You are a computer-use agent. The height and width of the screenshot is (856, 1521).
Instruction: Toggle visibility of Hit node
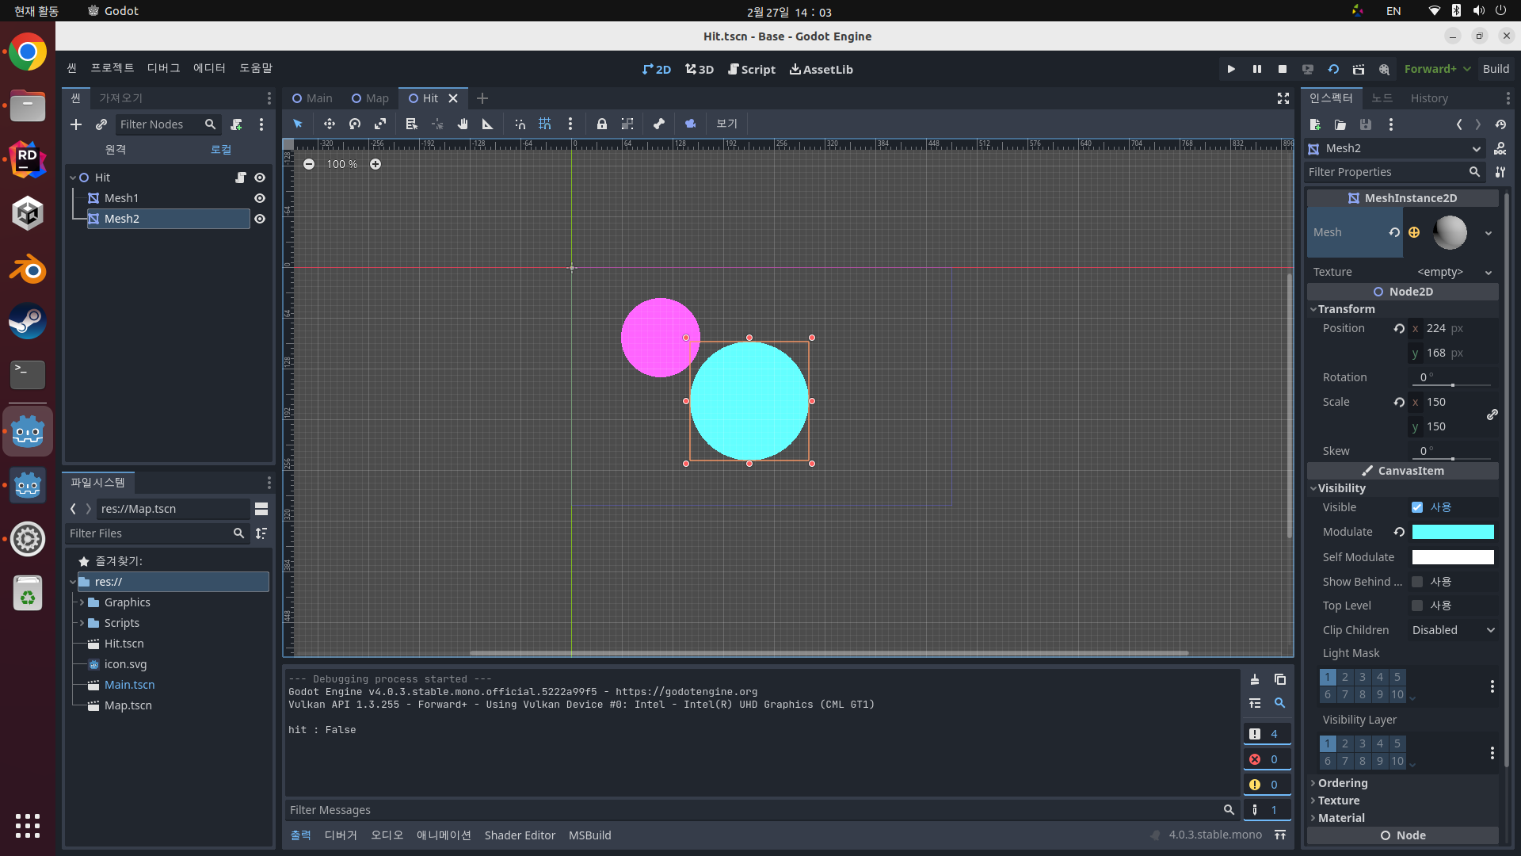pyautogui.click(x=260, y=178)
